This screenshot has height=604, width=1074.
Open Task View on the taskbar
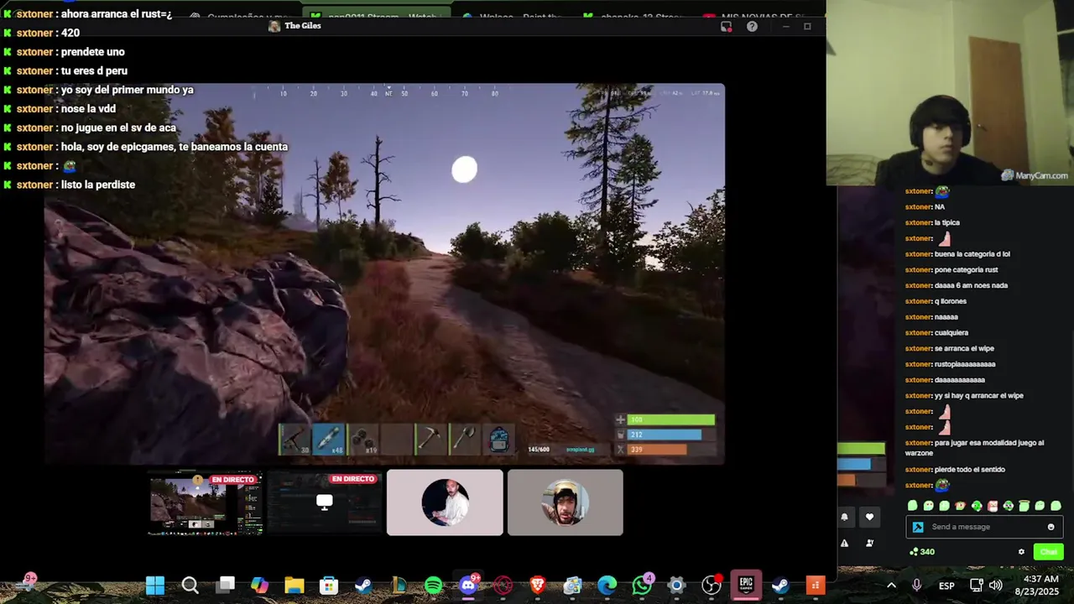coord(226,586)
